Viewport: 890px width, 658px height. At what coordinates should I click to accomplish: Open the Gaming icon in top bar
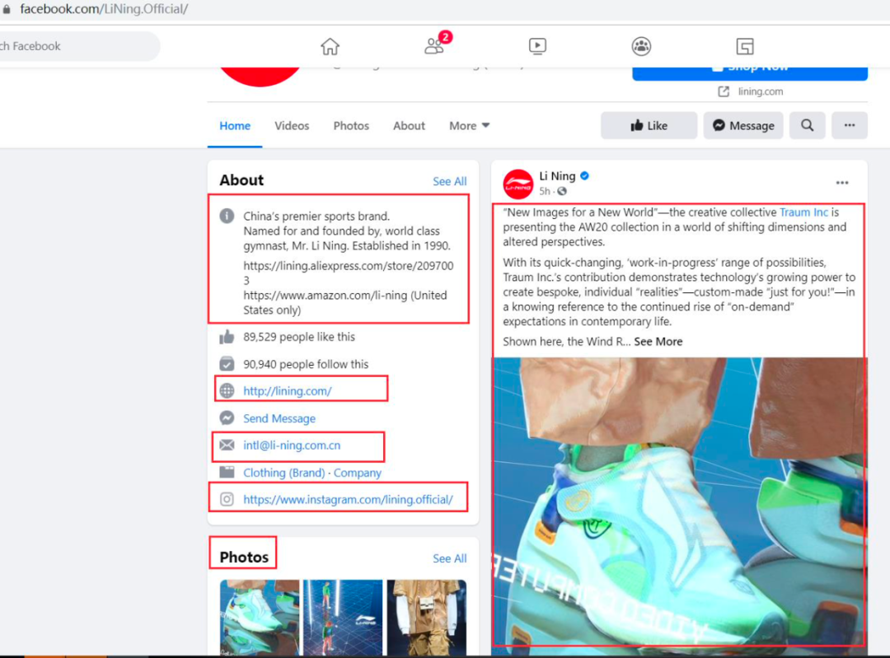[745, 46]
